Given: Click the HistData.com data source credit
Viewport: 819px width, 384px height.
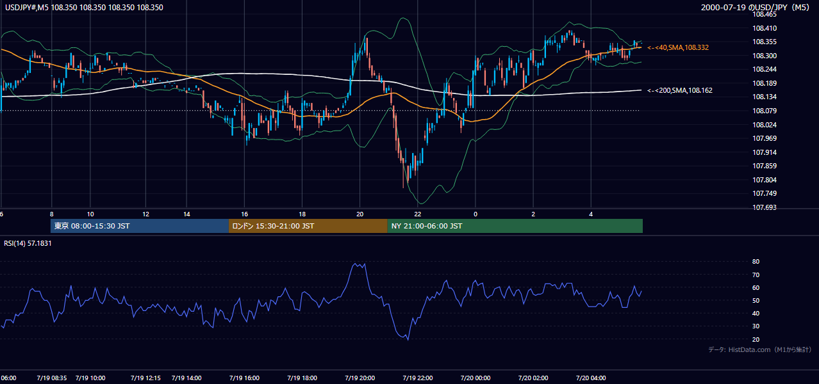Looking at the screenshot, I should (760, 349).
